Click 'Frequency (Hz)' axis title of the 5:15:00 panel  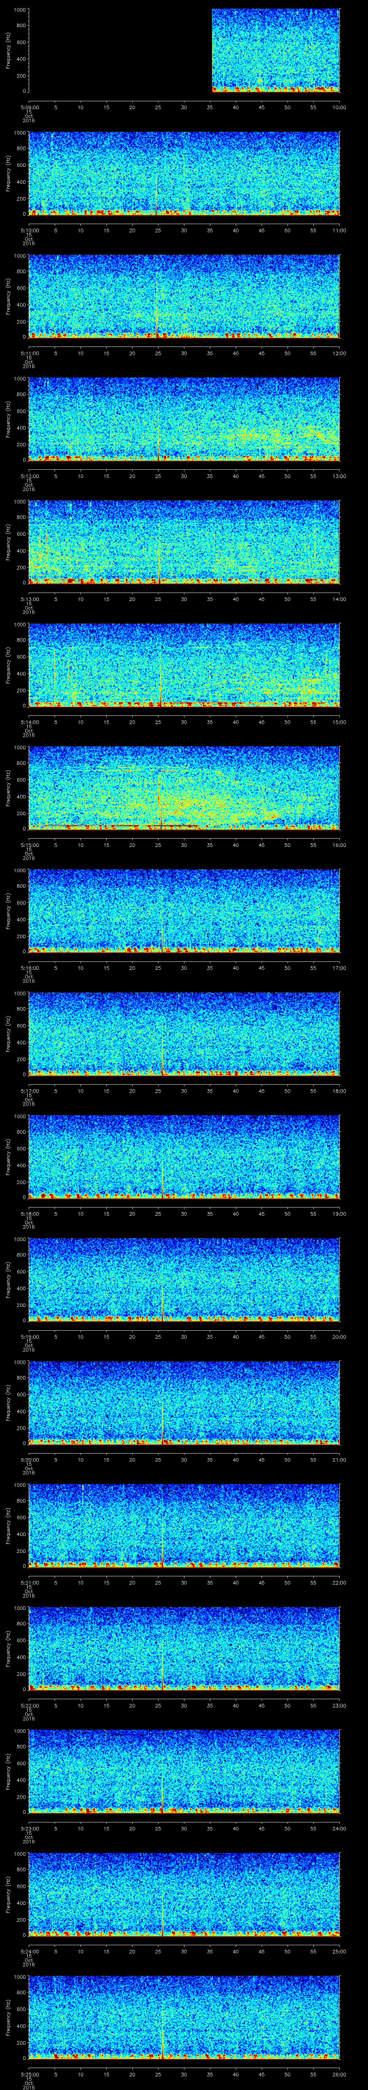8,788
